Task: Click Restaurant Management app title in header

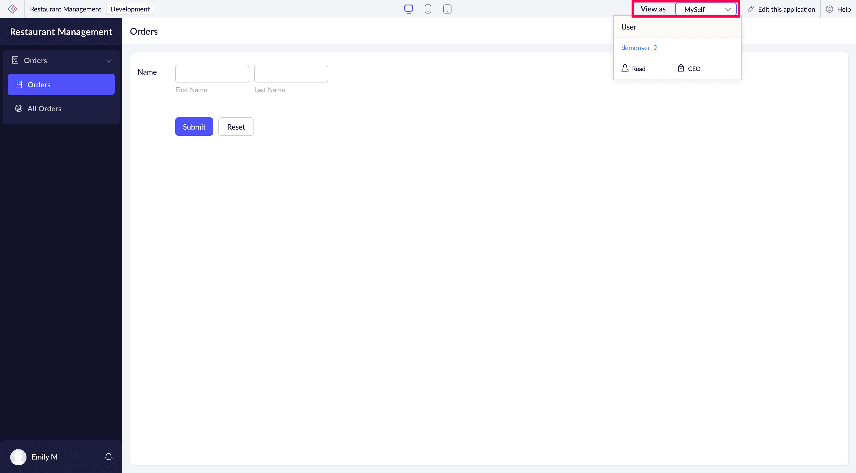Action: click(x=65, y=9)
